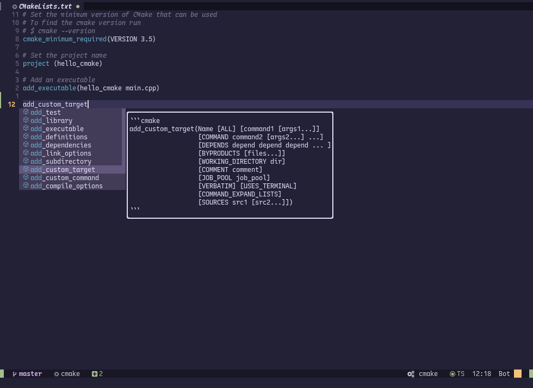
Task: Click the double-gear icon before cmake on the right statusline
Action: point(411,374)
